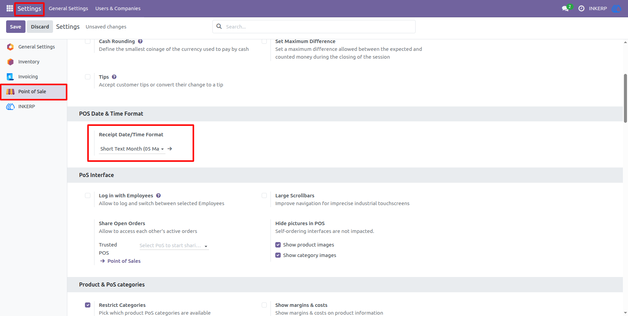The width and height of the screenshot is (628, 316).
Task: Uncheck the Restrict Categories checkbox
Action: click(x=88, y=305)
